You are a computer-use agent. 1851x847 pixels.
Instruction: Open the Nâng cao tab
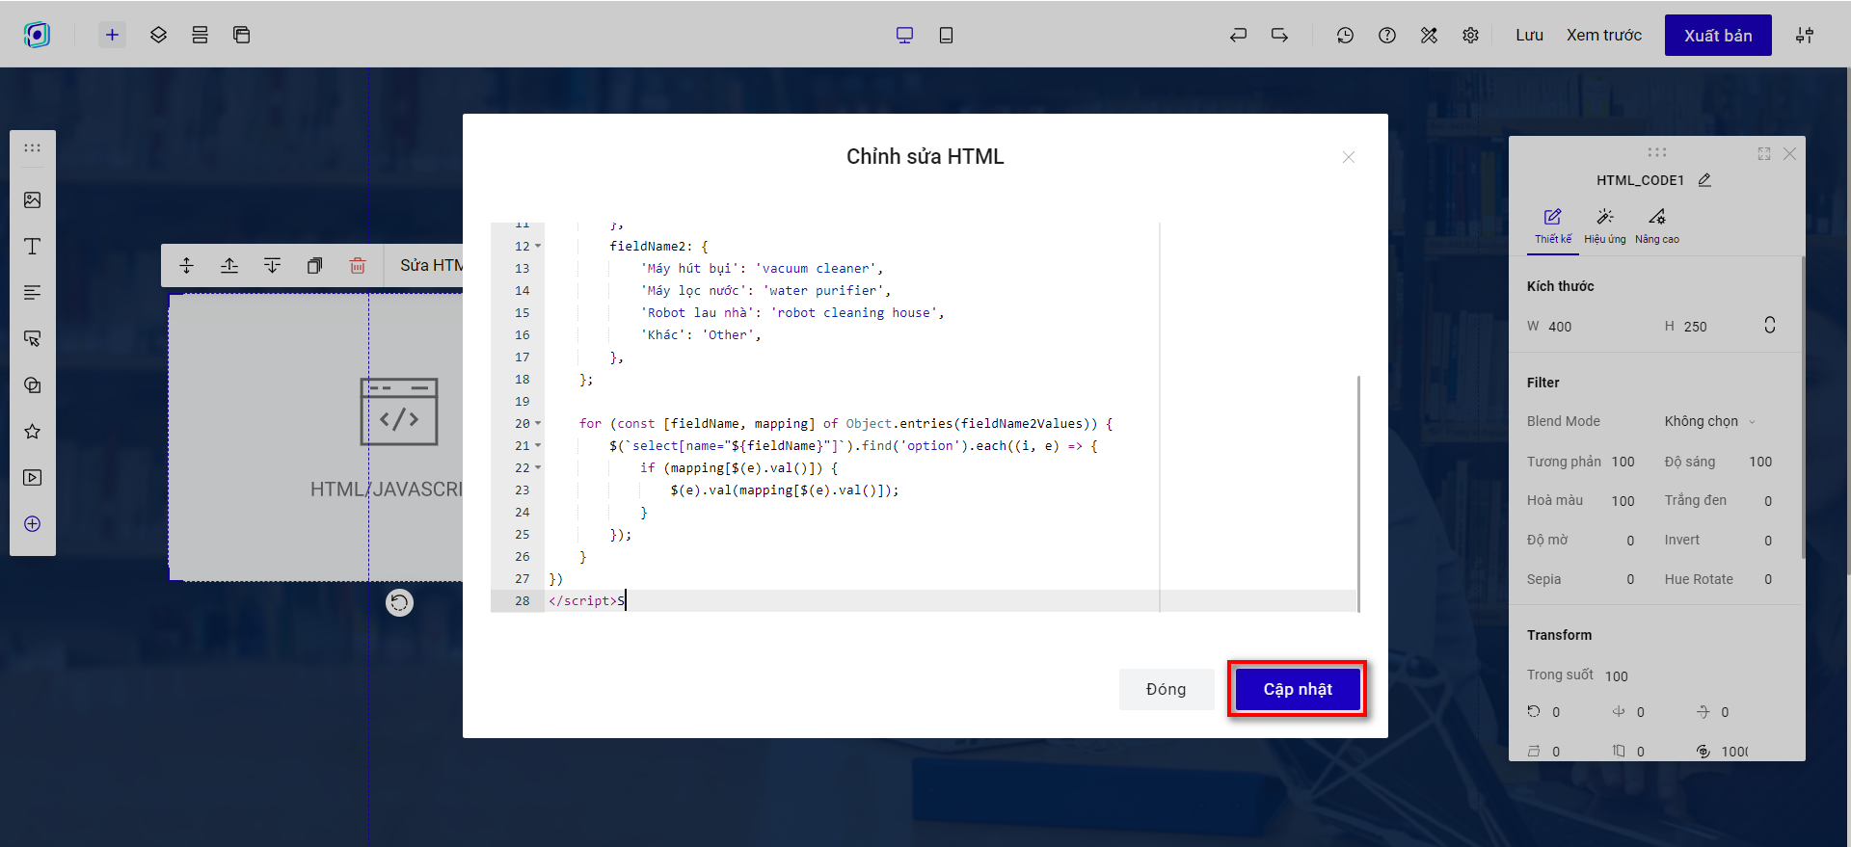pos(1656,225)
